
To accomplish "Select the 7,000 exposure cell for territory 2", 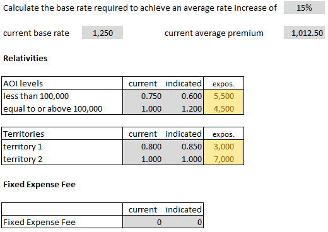I will click(223, 159).
